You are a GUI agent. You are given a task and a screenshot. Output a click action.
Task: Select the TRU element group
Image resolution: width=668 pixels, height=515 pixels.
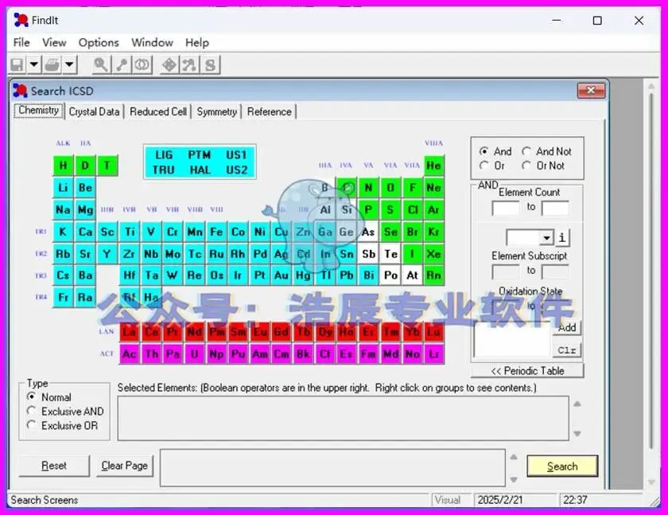coord(164,170)
